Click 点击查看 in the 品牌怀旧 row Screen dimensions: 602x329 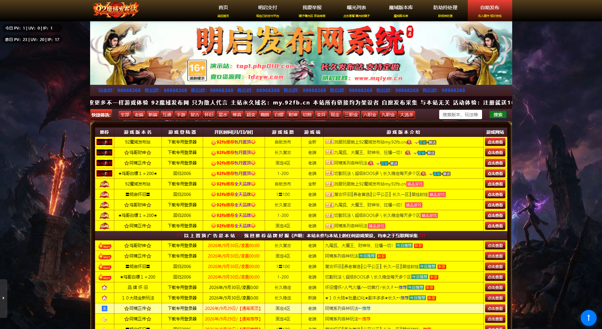[x=495, y=288]
